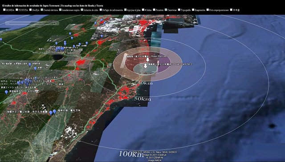Toggle the HONDA layer checkbox
285x162 pixels.
(4, 10)
